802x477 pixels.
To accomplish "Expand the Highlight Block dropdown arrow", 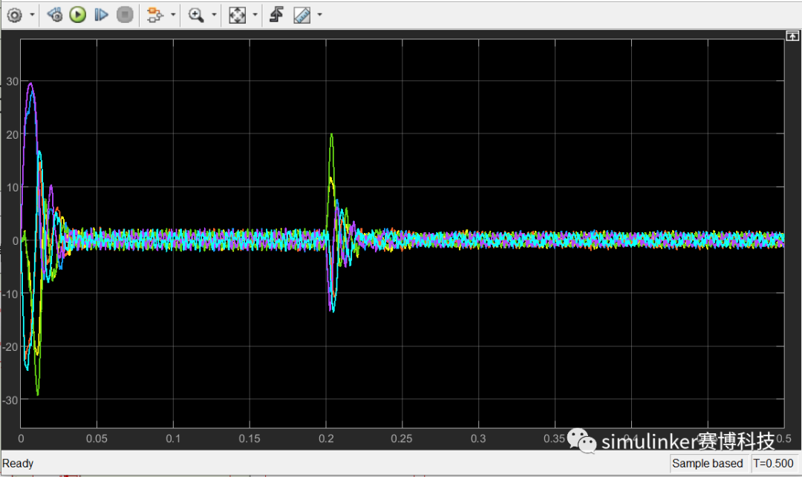I will point(173,15).
